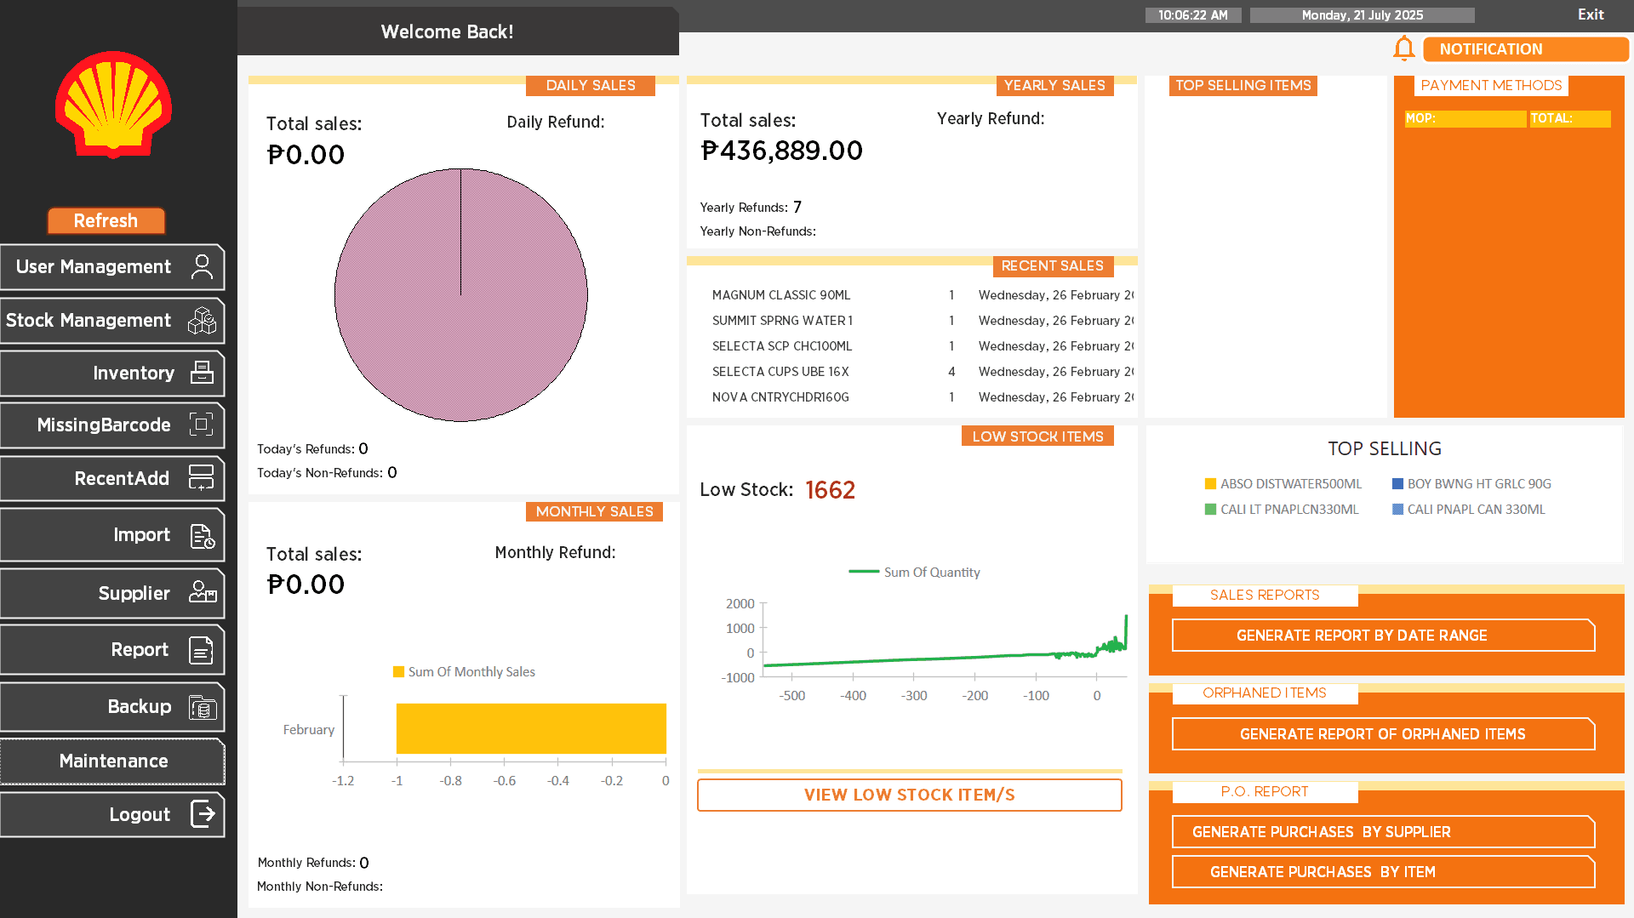This screenshot has width=1634, height=918.
Task: Exit the application
Action: [1590, 14]
